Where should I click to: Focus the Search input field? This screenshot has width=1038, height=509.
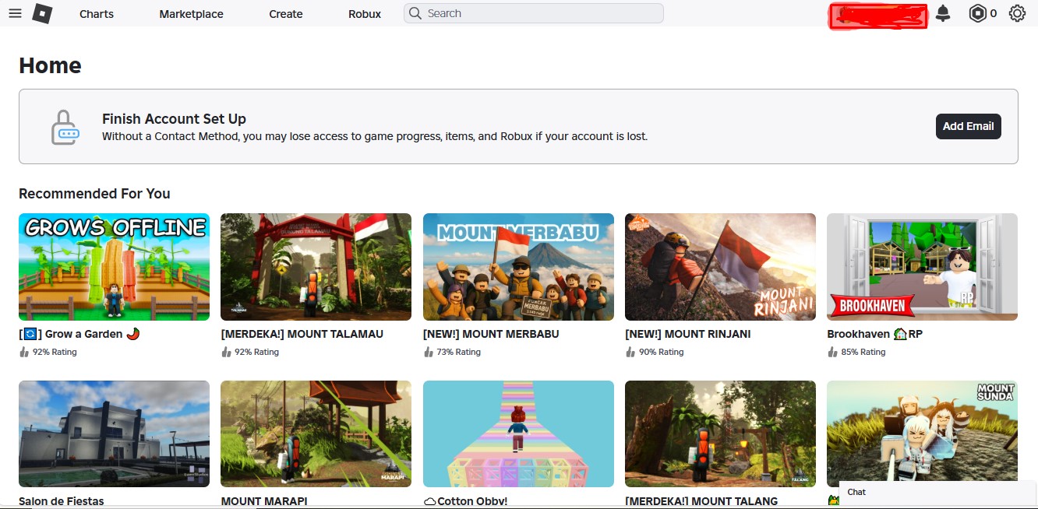pos(534,13)
